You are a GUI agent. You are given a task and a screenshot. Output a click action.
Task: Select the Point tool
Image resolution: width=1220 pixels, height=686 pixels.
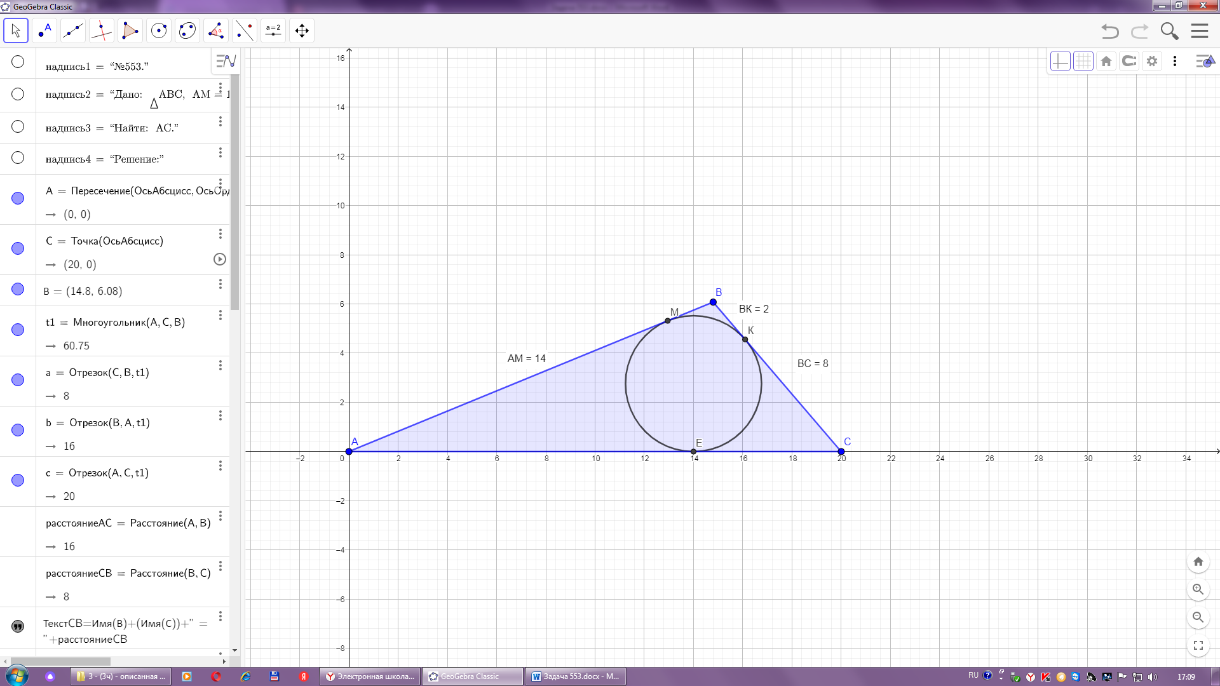(44, 30)
